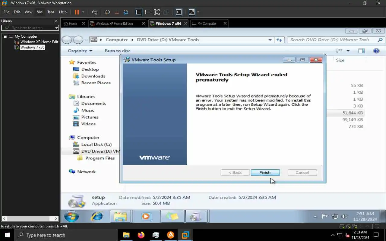
Task: Open Downloads under Favorites
Action: coord(93,76)
